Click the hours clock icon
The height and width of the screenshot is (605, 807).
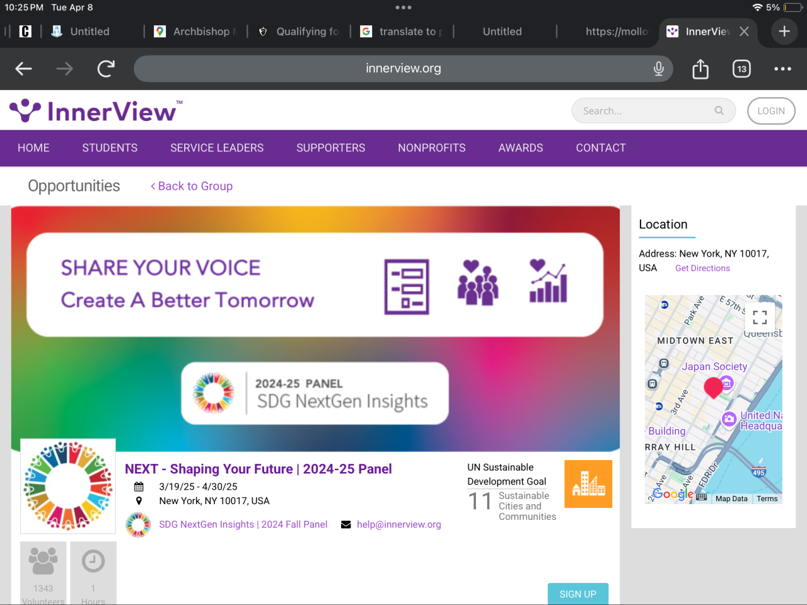[93, 561]
